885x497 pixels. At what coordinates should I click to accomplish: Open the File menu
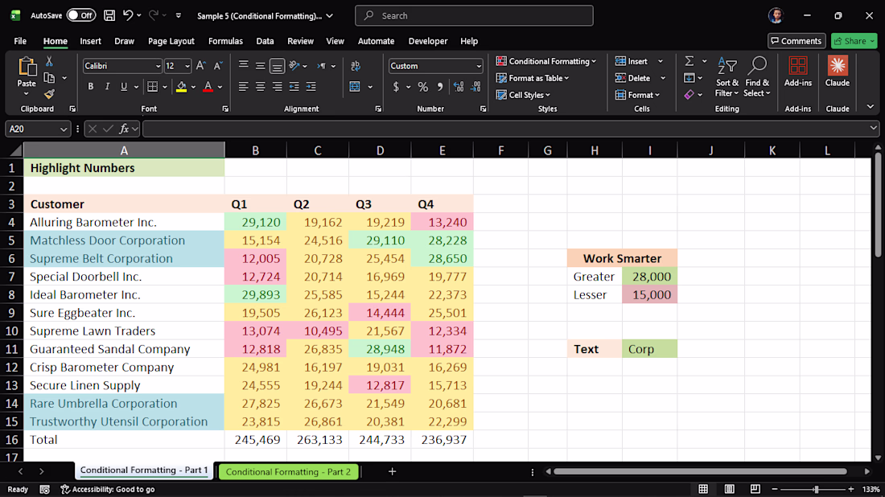pos(20,41)
